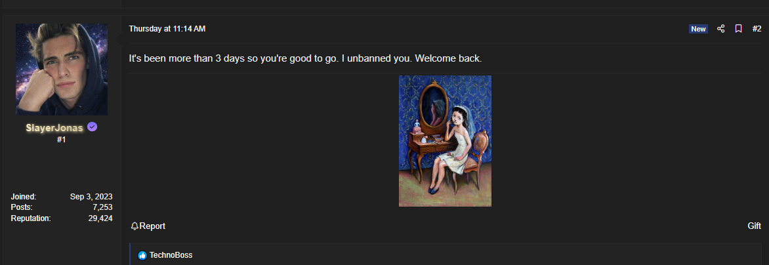769x265 pixels.
Task: Click the blue New badge
Action: coord(698,29)
